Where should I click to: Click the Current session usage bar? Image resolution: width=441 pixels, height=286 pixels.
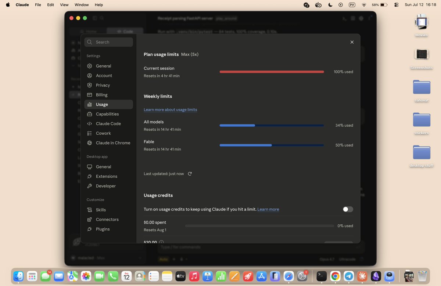272,72
